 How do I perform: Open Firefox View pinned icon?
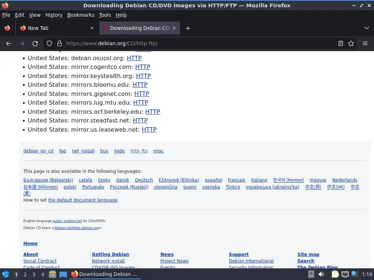tap(7, 28)
